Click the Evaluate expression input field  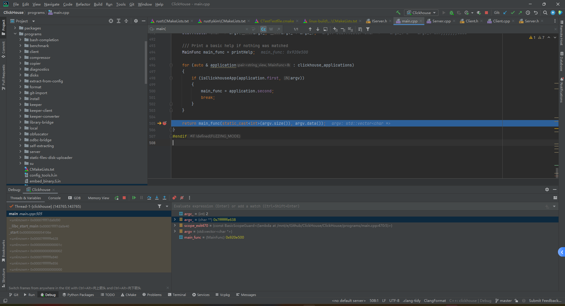click(x=353, y=206)
